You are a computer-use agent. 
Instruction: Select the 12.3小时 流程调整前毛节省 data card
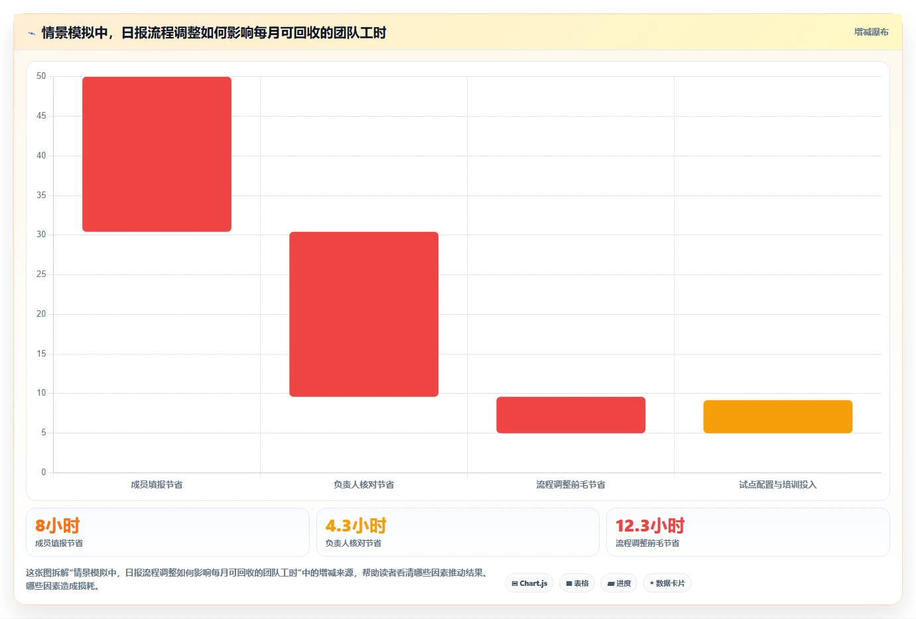(748, 532)
